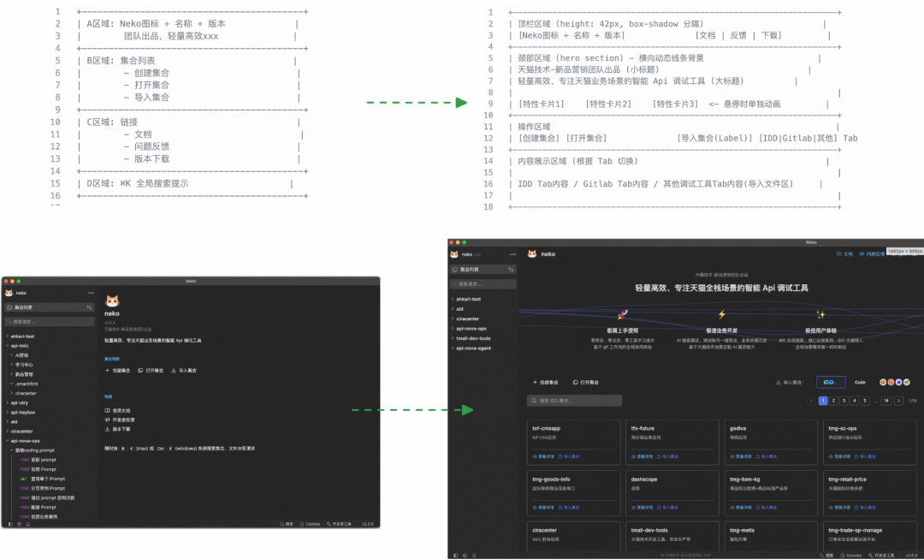Open 开发者反馈 link in the left window
Image resolution: width=924 pixels, height=560 pixels.
120,420
